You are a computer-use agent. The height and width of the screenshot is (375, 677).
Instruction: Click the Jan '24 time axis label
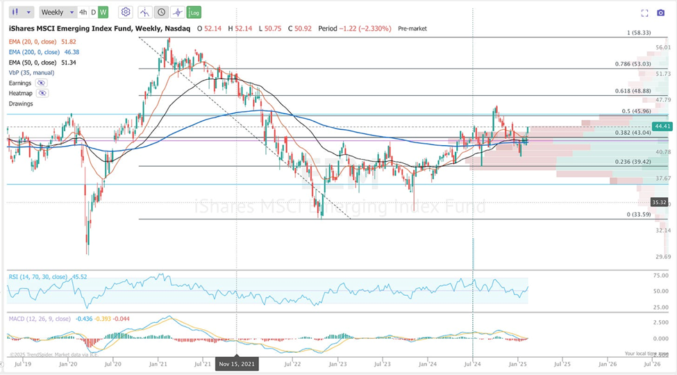click(x=428, y=364)
